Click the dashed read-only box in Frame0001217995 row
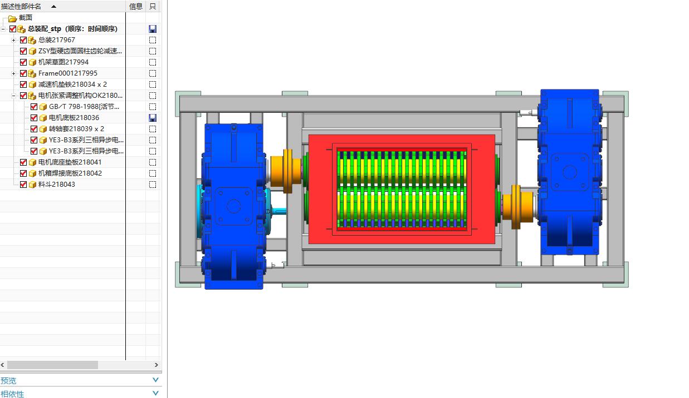The height and width of the screenshot is (398, 689). click(x=153, y=73)
